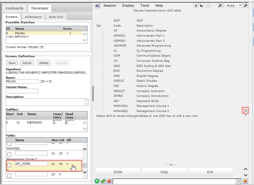Click the vertical panel splitter handle

coord(93,94)
